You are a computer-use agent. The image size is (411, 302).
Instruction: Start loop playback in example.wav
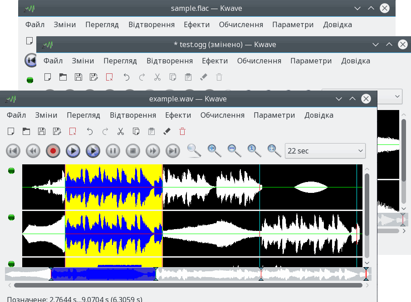click(x=93, y=151)
